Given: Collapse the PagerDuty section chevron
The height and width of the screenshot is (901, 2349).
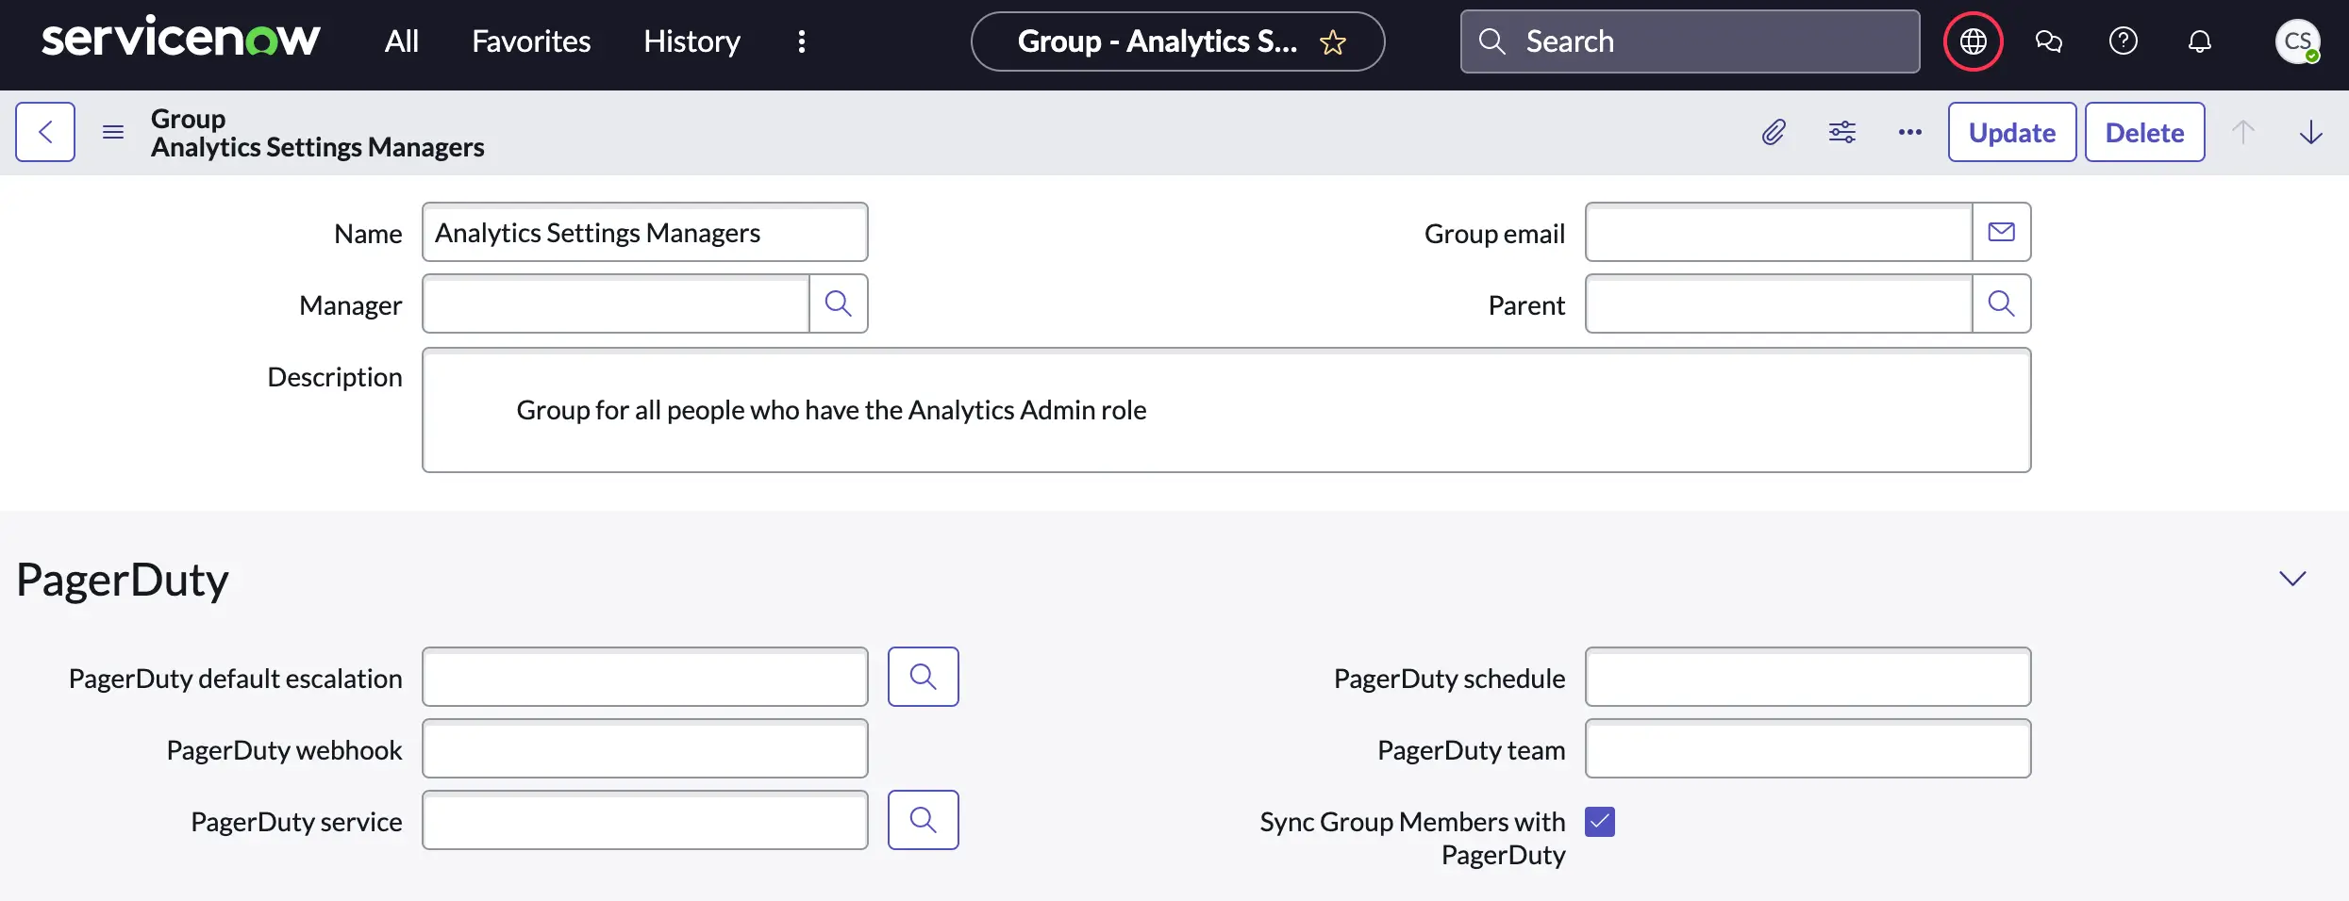Looking at the screenshot, I should (2292, 579).
